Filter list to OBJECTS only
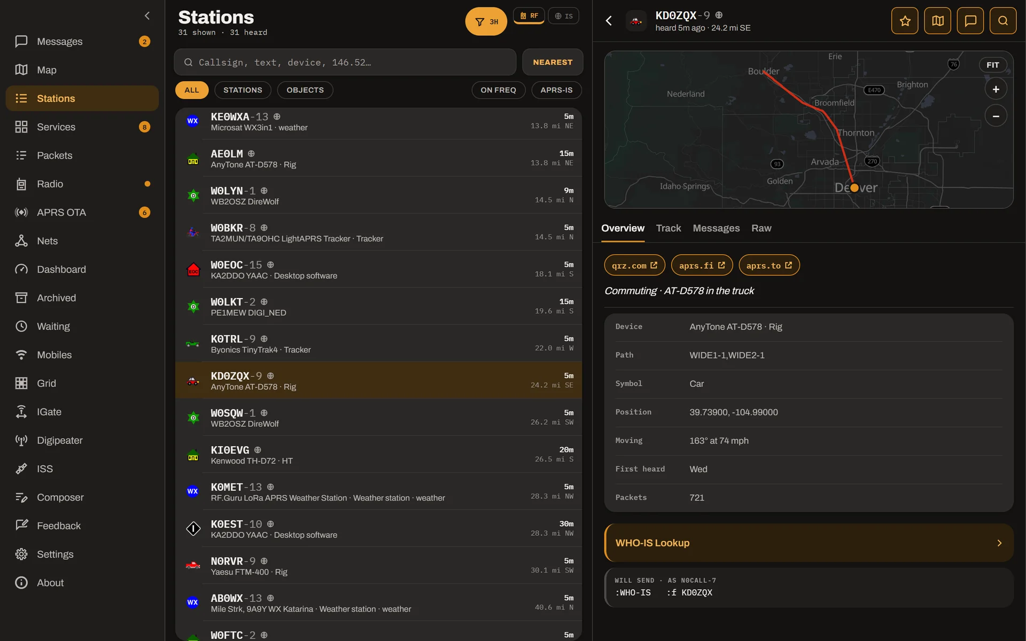 (305, 90)
